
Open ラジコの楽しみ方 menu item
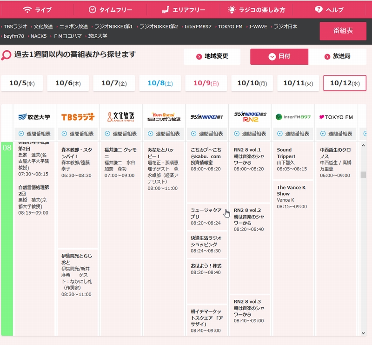pos(256,10)
